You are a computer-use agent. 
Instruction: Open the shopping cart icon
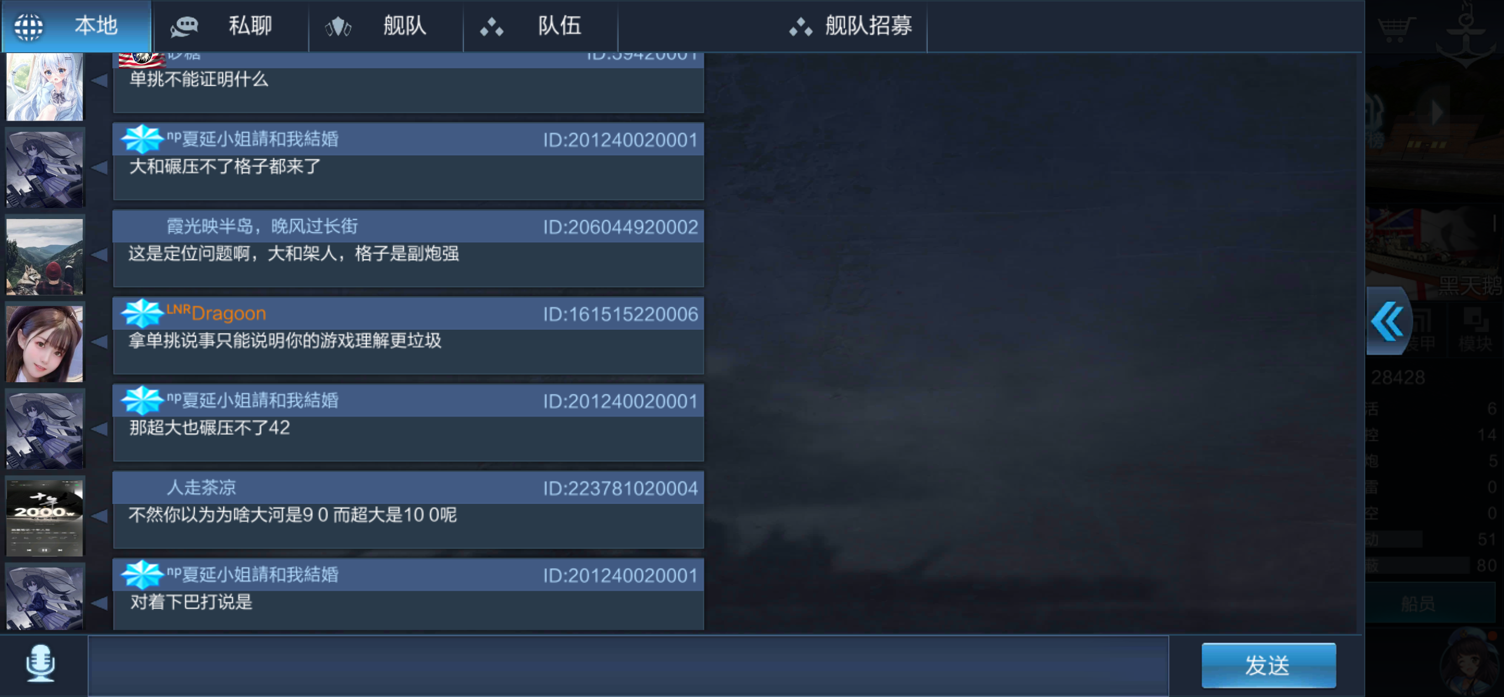(x=1396, y=27)
